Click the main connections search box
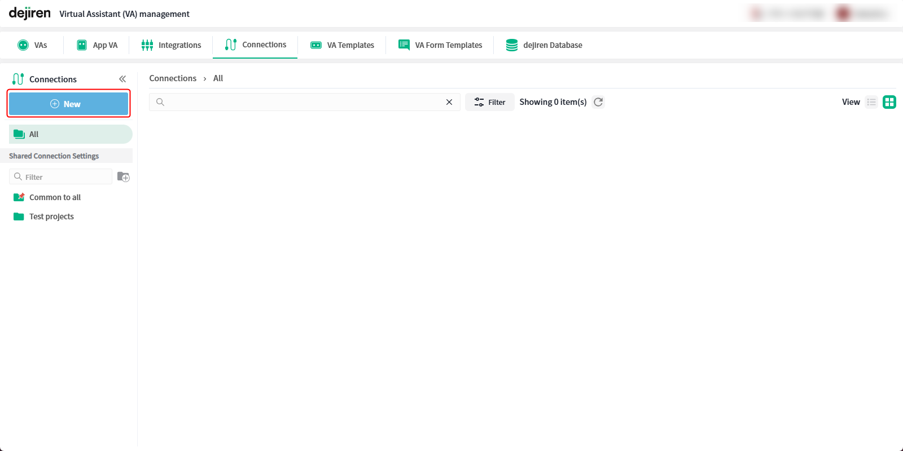 click(302, 102)
